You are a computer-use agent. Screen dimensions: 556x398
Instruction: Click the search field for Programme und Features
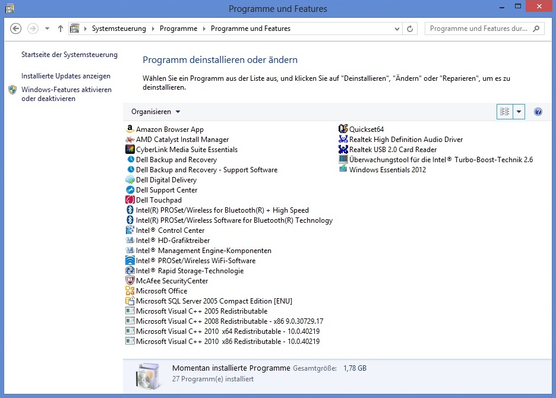478,29
